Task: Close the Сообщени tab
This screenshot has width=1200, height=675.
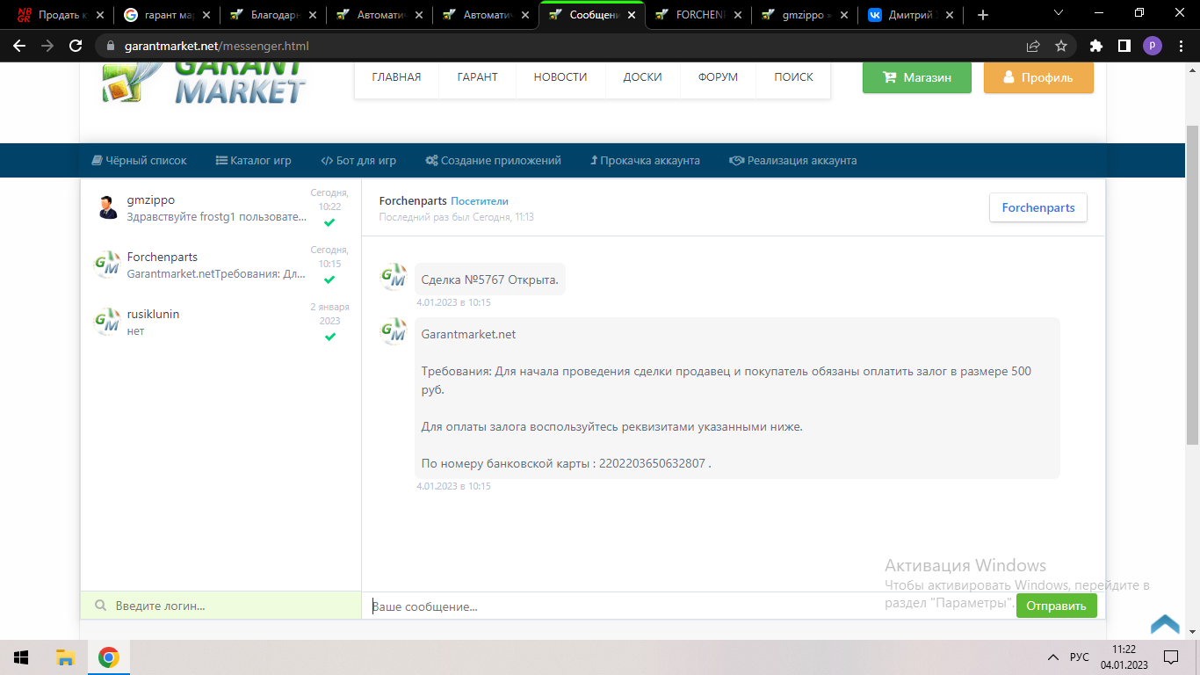Action: click(630, 15)
